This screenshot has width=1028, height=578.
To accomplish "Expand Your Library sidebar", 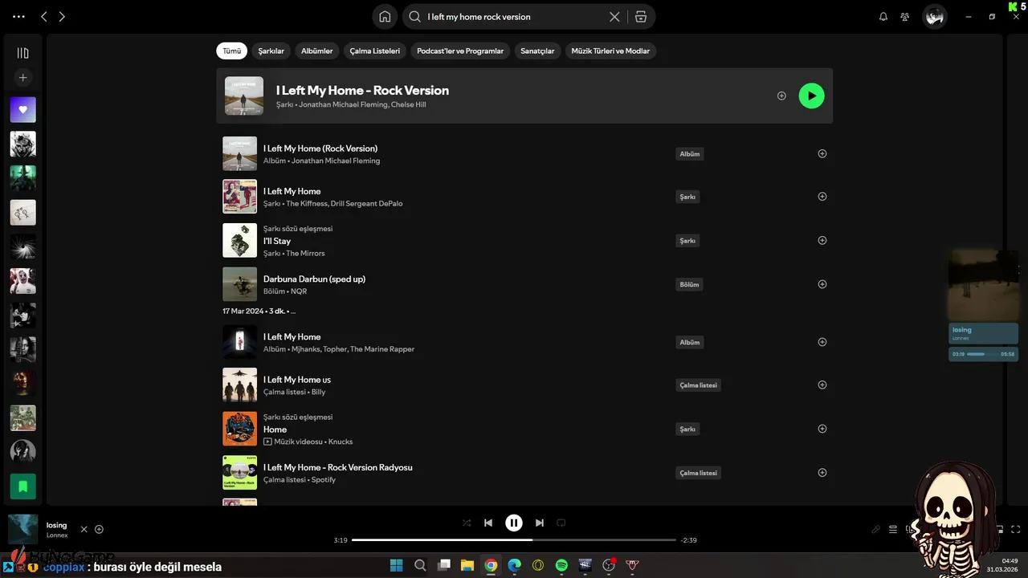I will [x=22, y=53].
